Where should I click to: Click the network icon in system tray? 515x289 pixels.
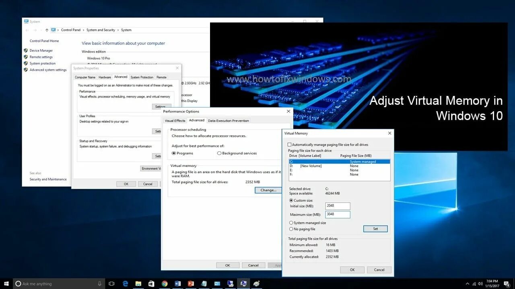pyautogui.click(x=474, y=284)
